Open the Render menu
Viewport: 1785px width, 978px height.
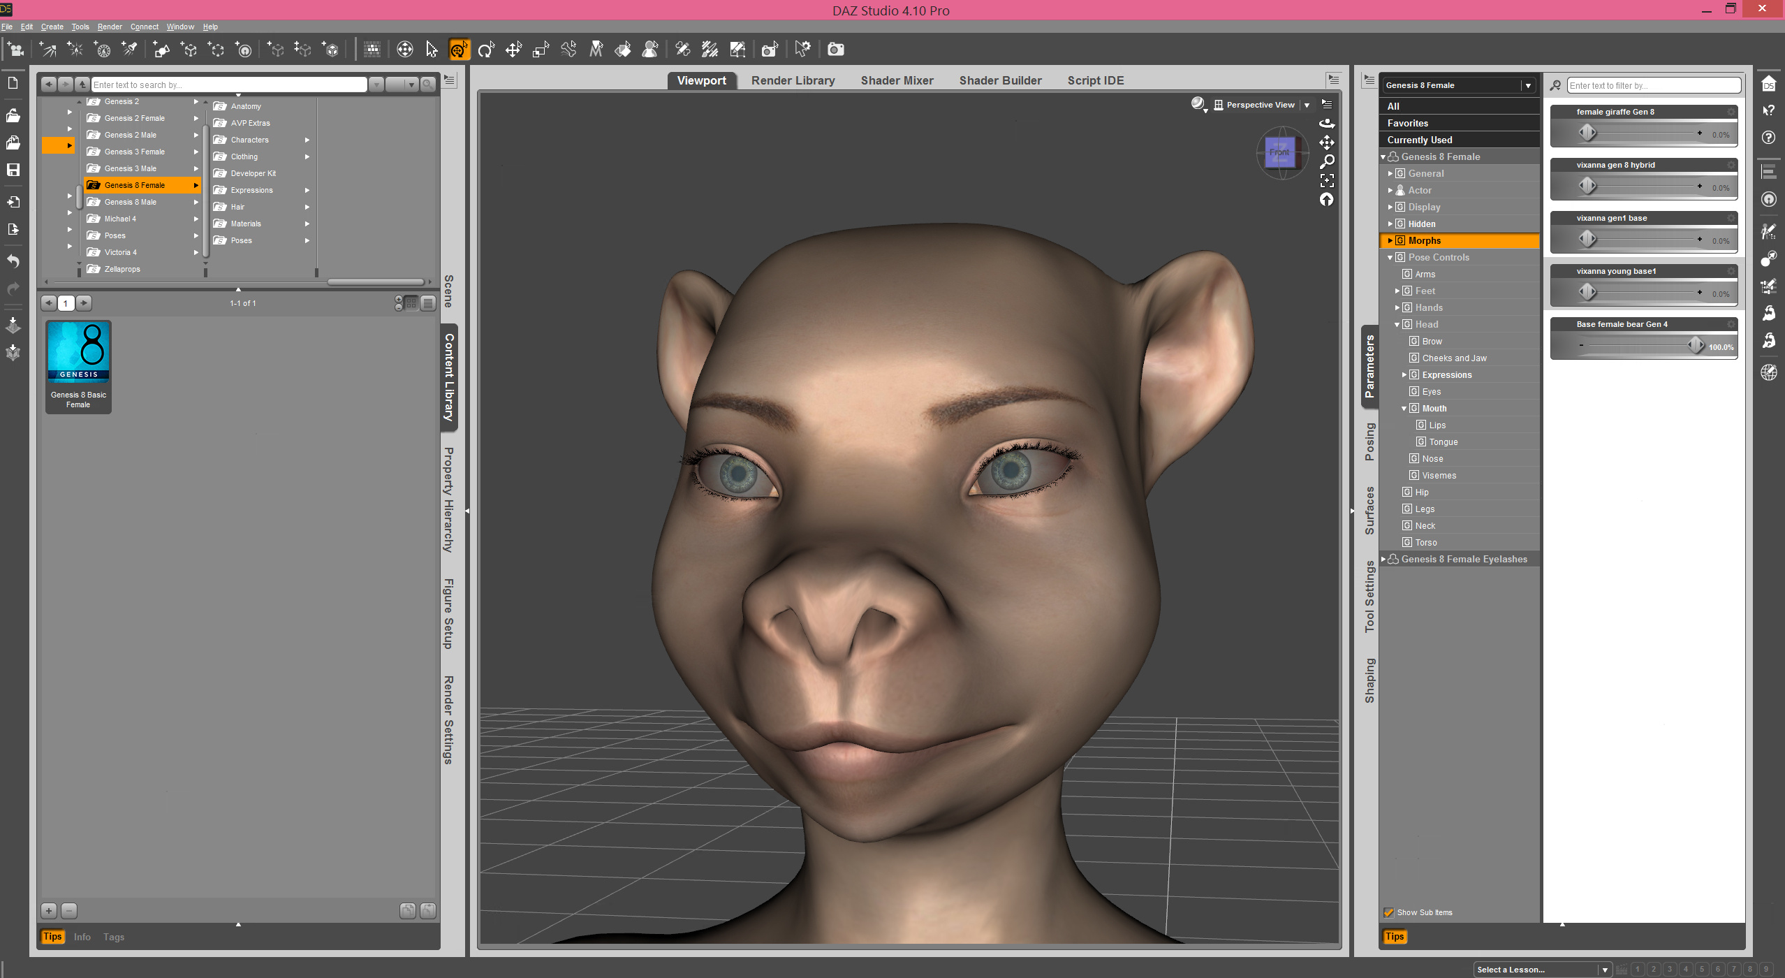pos(110,27)
